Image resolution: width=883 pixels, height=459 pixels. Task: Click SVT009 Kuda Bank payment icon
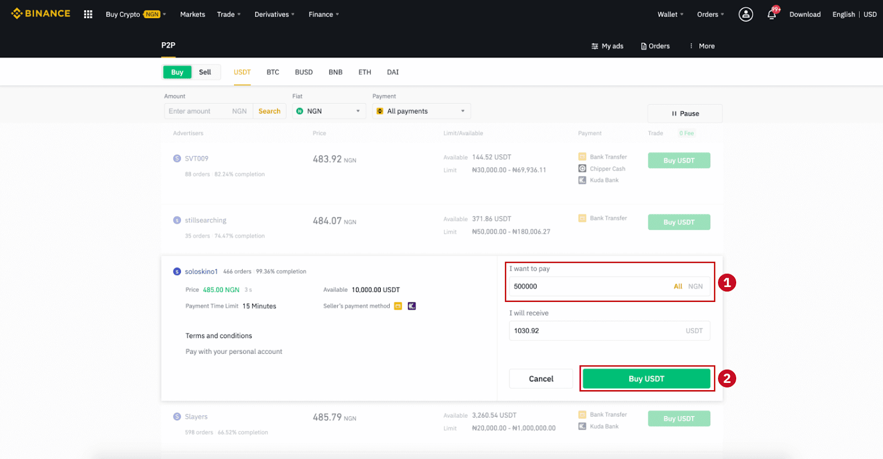pos(582,180)
